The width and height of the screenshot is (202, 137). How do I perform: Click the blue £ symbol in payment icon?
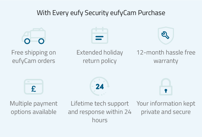coord(34,89)
